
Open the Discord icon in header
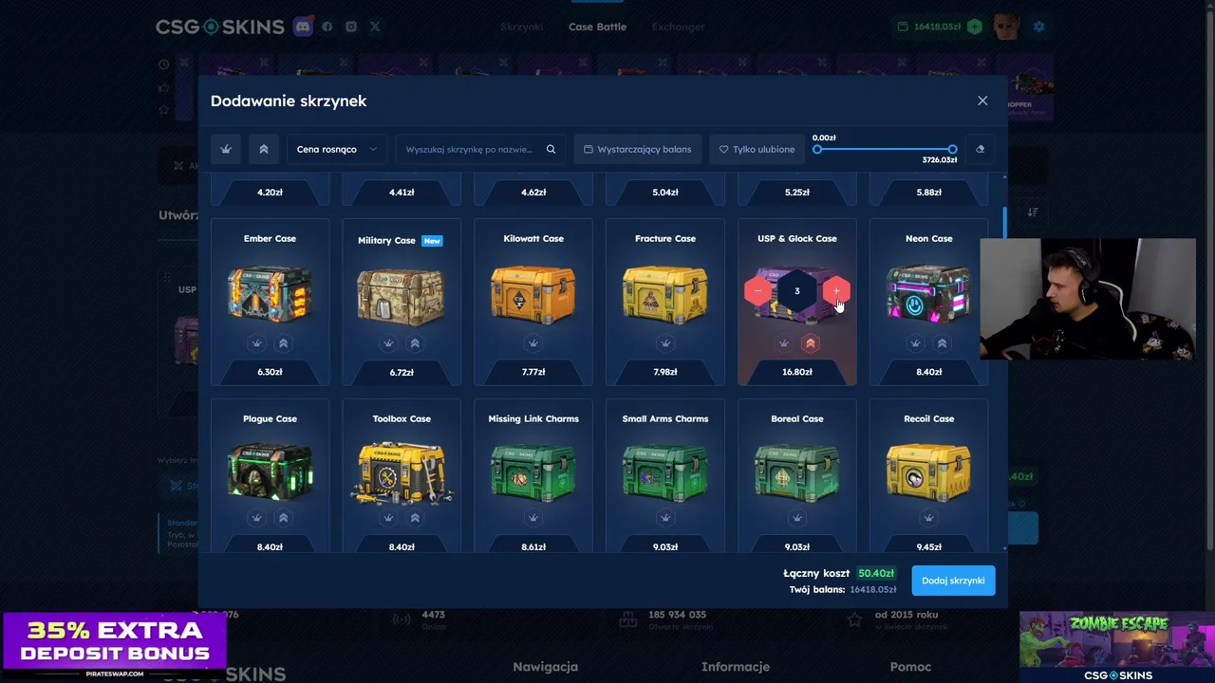coord(303,27)
